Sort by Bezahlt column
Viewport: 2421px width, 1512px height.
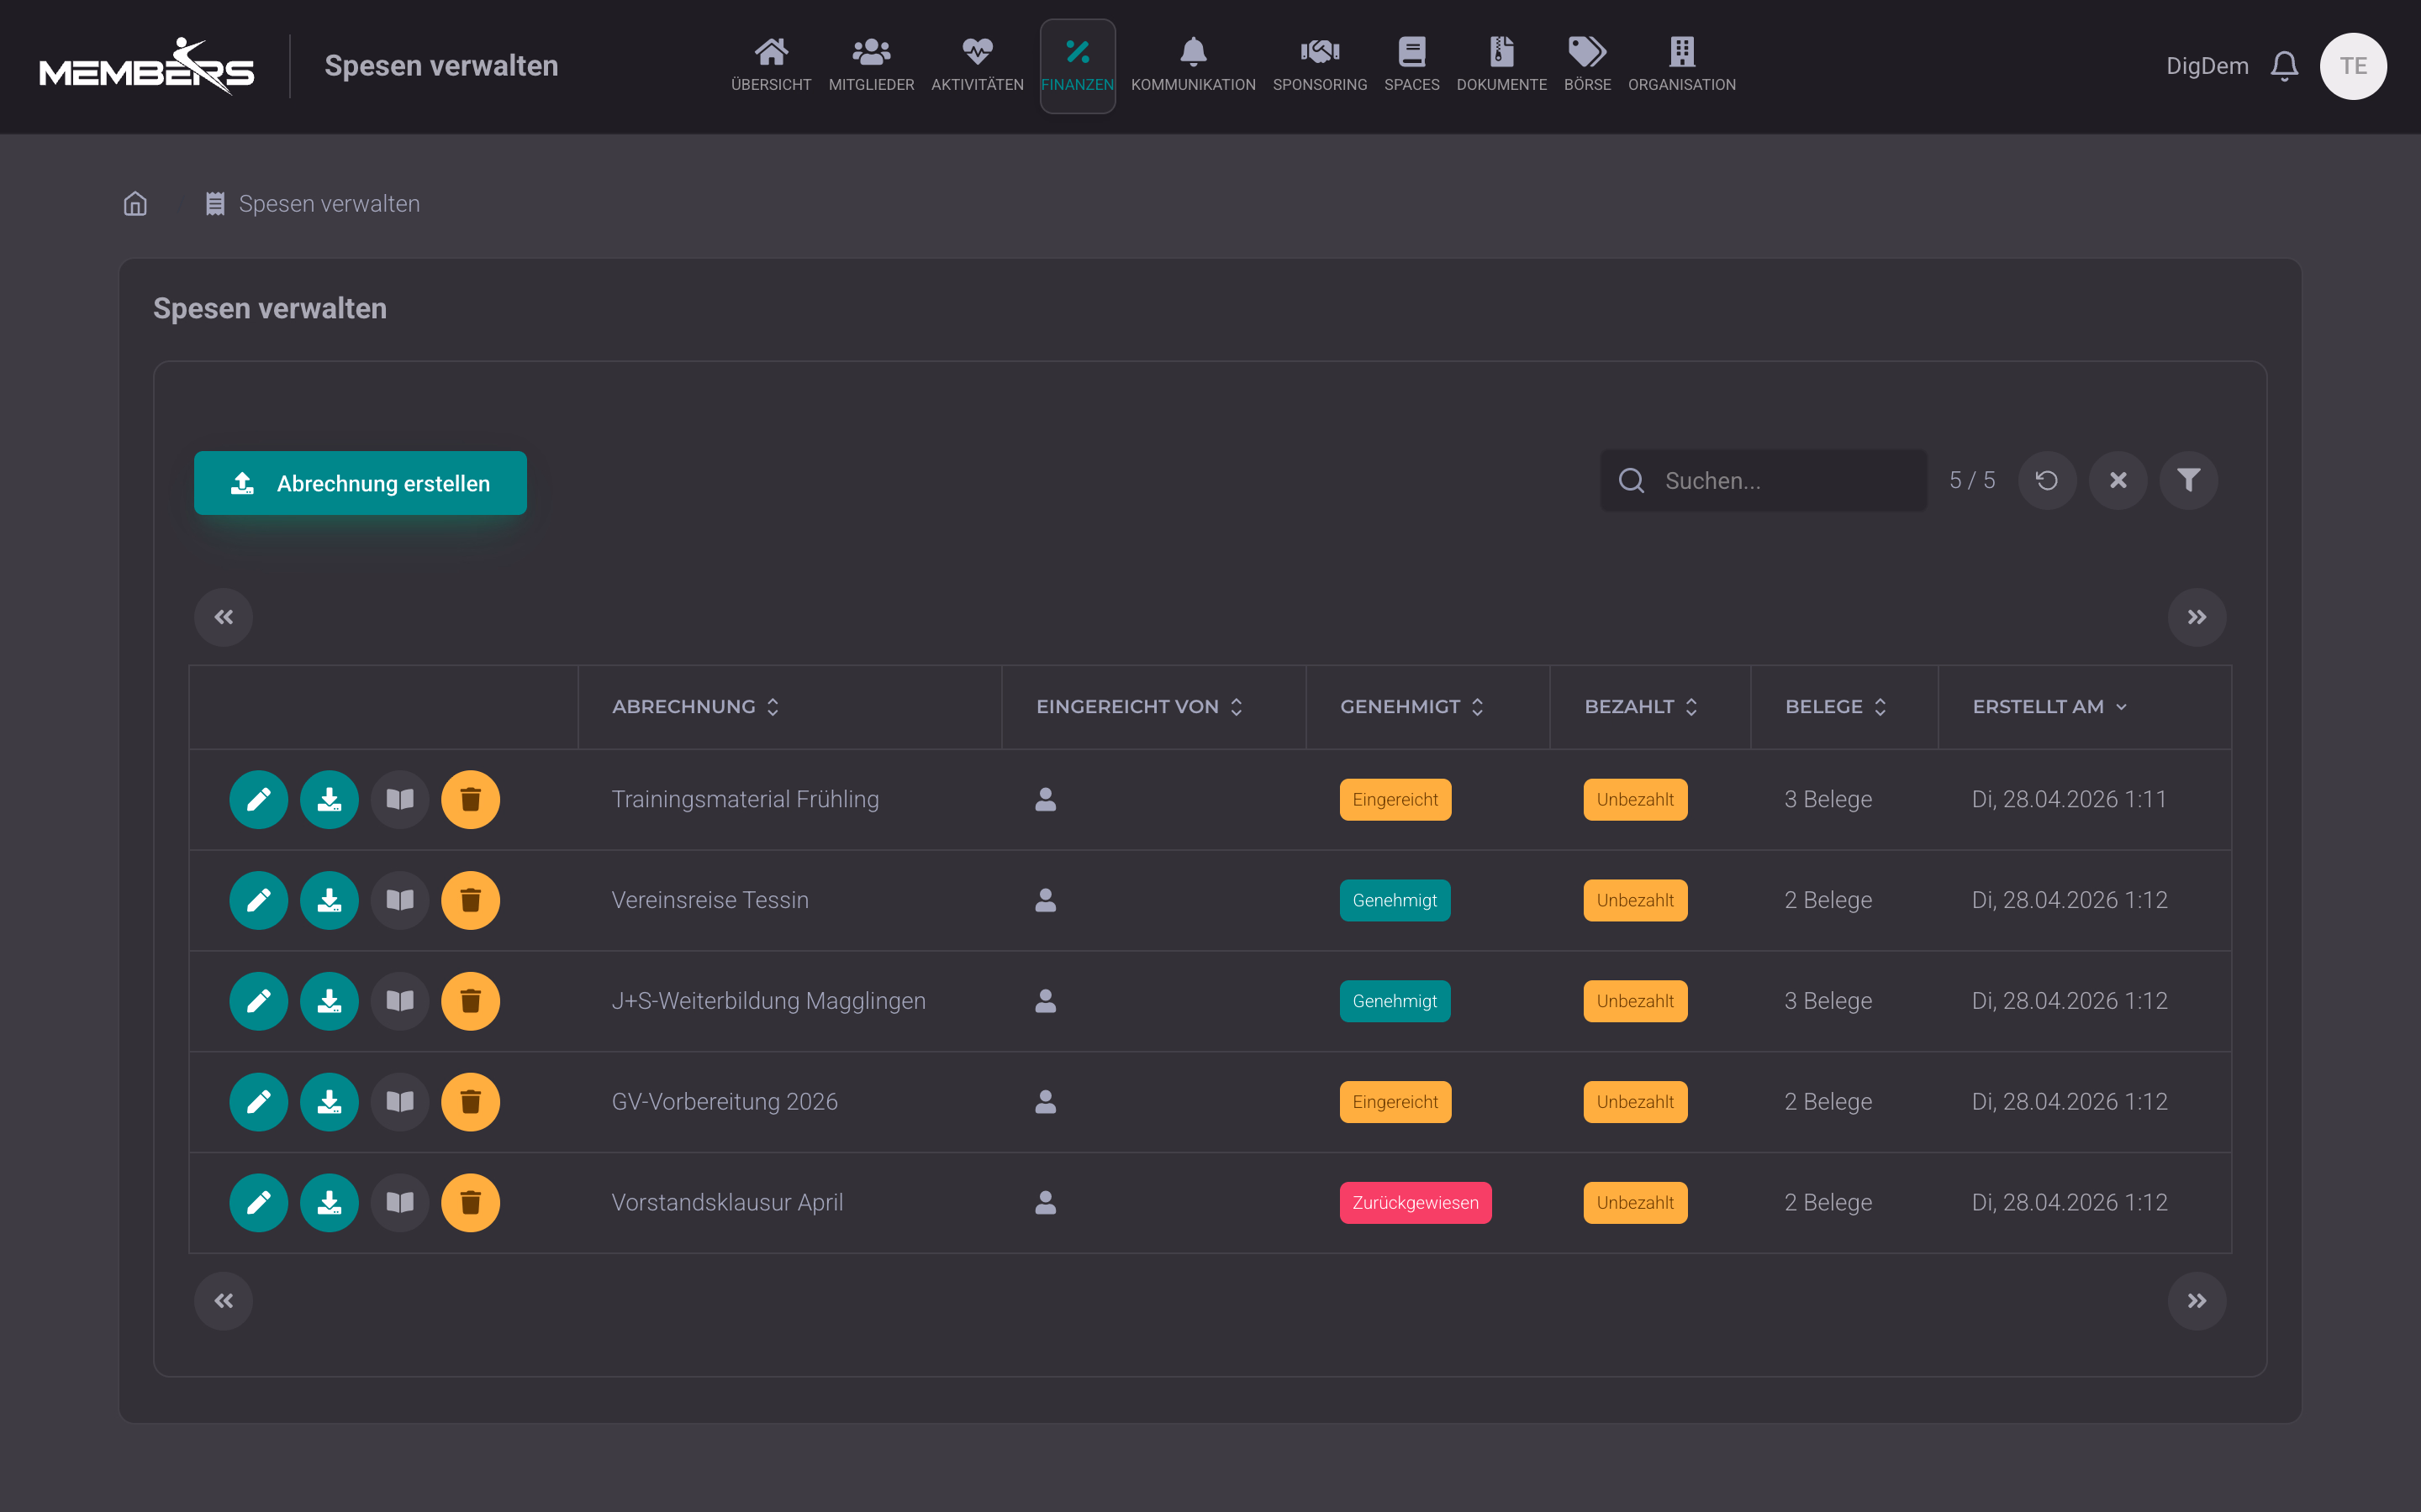point(1641,707)
